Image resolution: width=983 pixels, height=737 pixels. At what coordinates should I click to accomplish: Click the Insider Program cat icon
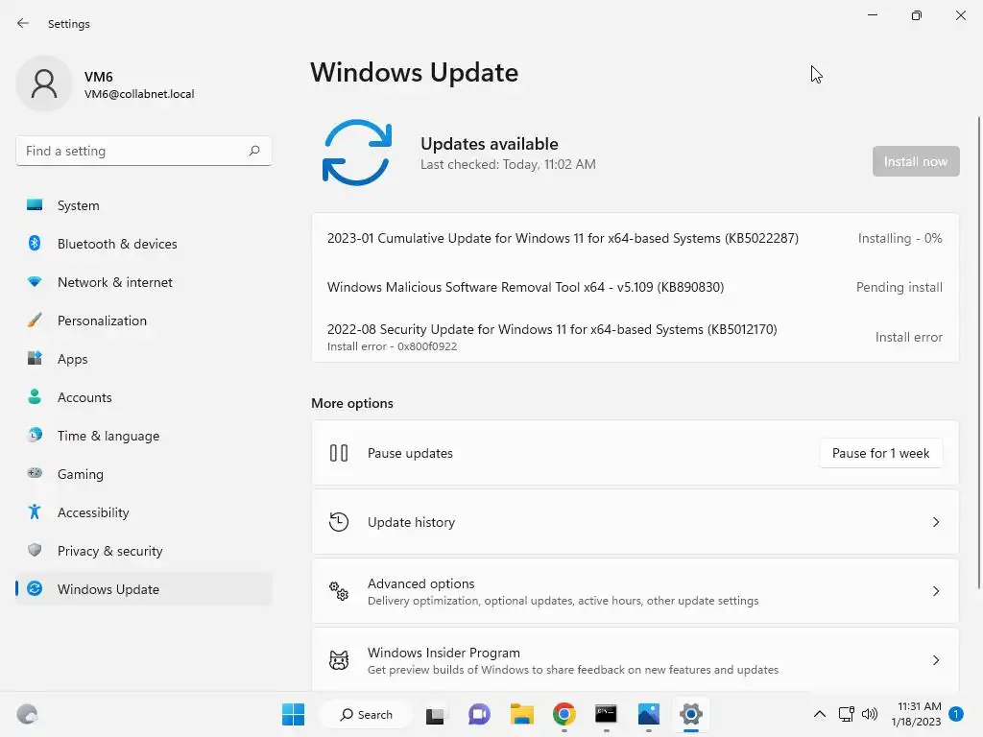[x=339, y=660]
